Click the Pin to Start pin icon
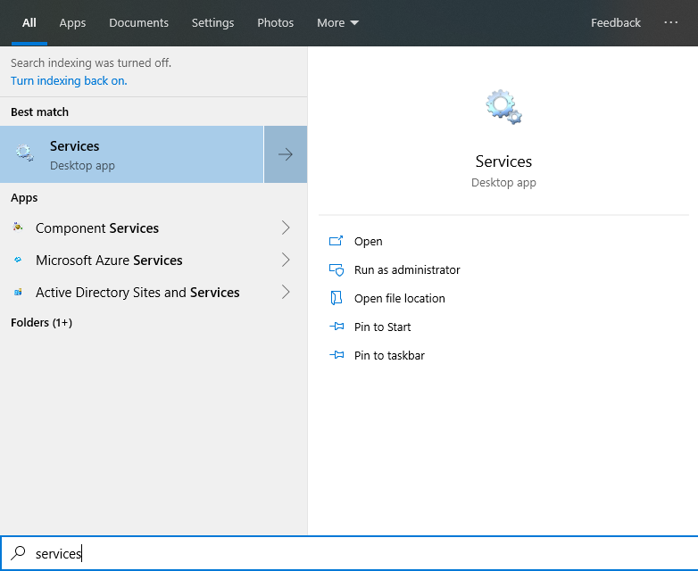The height and width of the screenshot is (571, 698). (x=337, y=327)
